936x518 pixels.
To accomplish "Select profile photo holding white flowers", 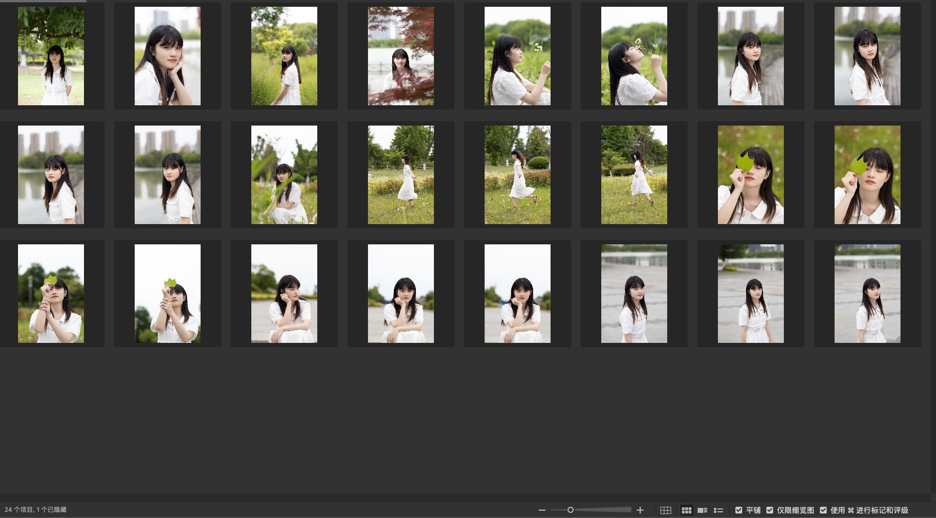I will point(517,56).
